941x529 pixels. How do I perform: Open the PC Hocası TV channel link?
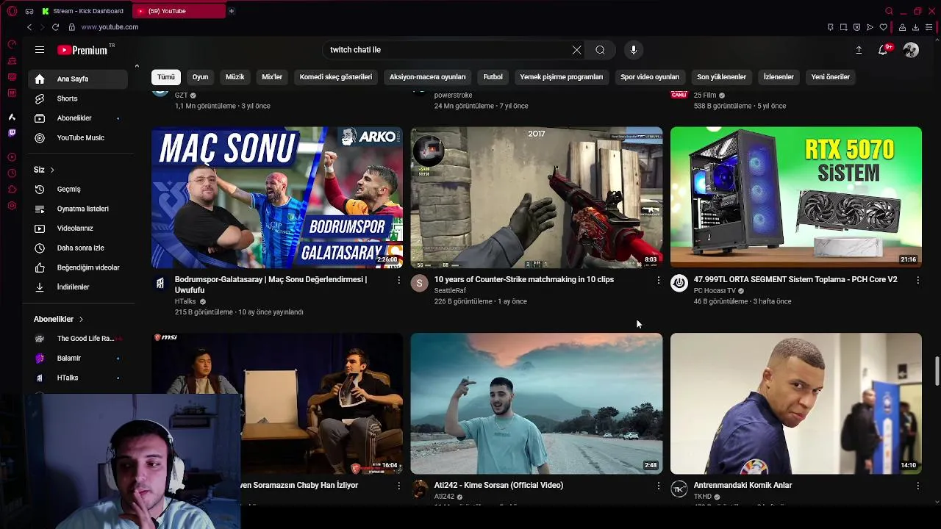[x=715, y=291]
